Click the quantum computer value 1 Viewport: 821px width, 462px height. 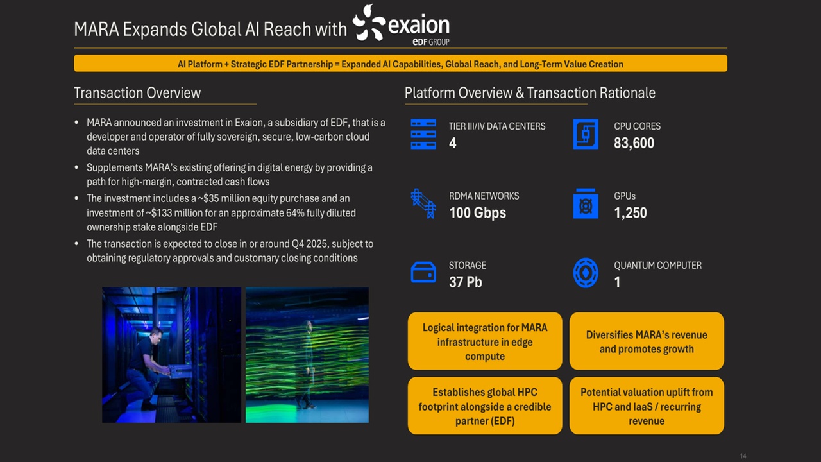617,282
